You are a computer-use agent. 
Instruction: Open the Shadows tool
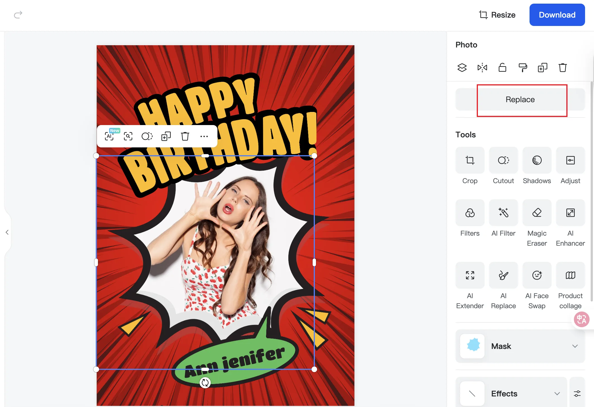point(536,160)
